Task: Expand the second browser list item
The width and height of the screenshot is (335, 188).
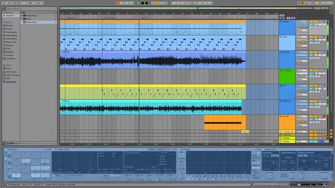Action: (21, 19)
